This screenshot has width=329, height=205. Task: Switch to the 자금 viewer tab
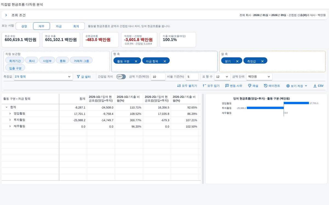(59, 26)
